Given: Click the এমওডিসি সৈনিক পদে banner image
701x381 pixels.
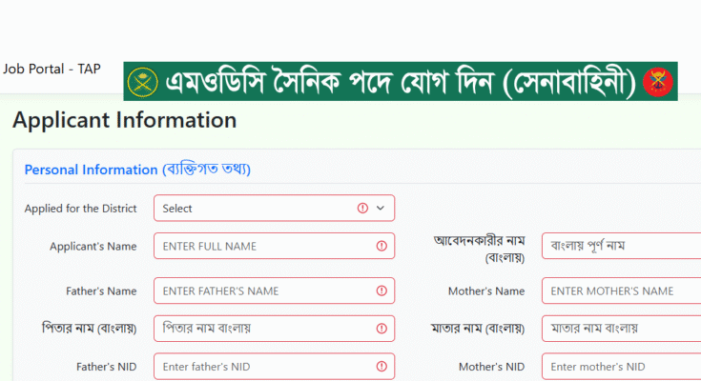Looking at the screenshot, I should coord(401,81).
